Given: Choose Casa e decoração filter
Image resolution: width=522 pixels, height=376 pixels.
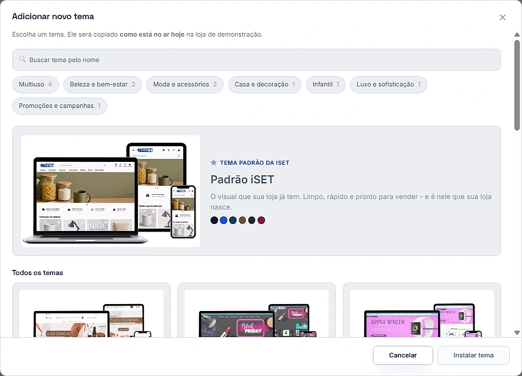Looking at the screenshot, I should click(x=264, y=85).
